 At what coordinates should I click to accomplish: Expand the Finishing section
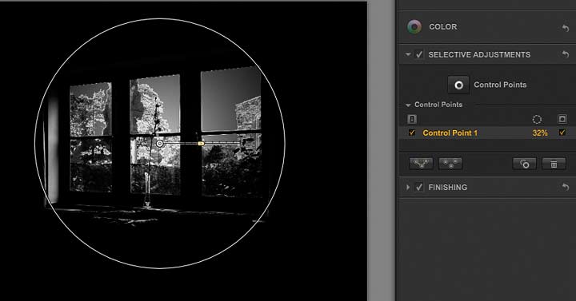tap(408, 187)
